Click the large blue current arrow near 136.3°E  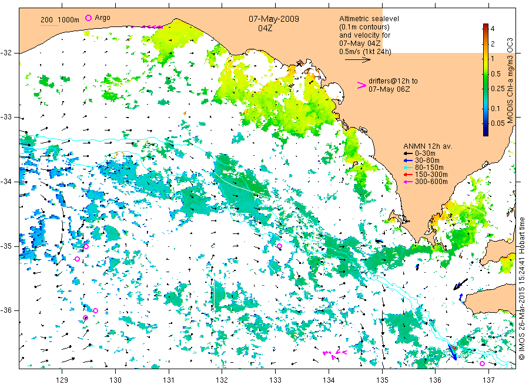[x=453, y=352]
